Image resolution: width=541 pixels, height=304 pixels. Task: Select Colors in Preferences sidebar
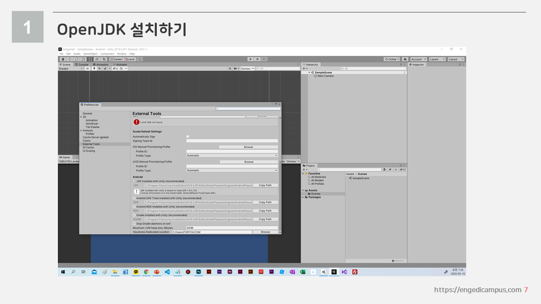click(x=87, y=141)
